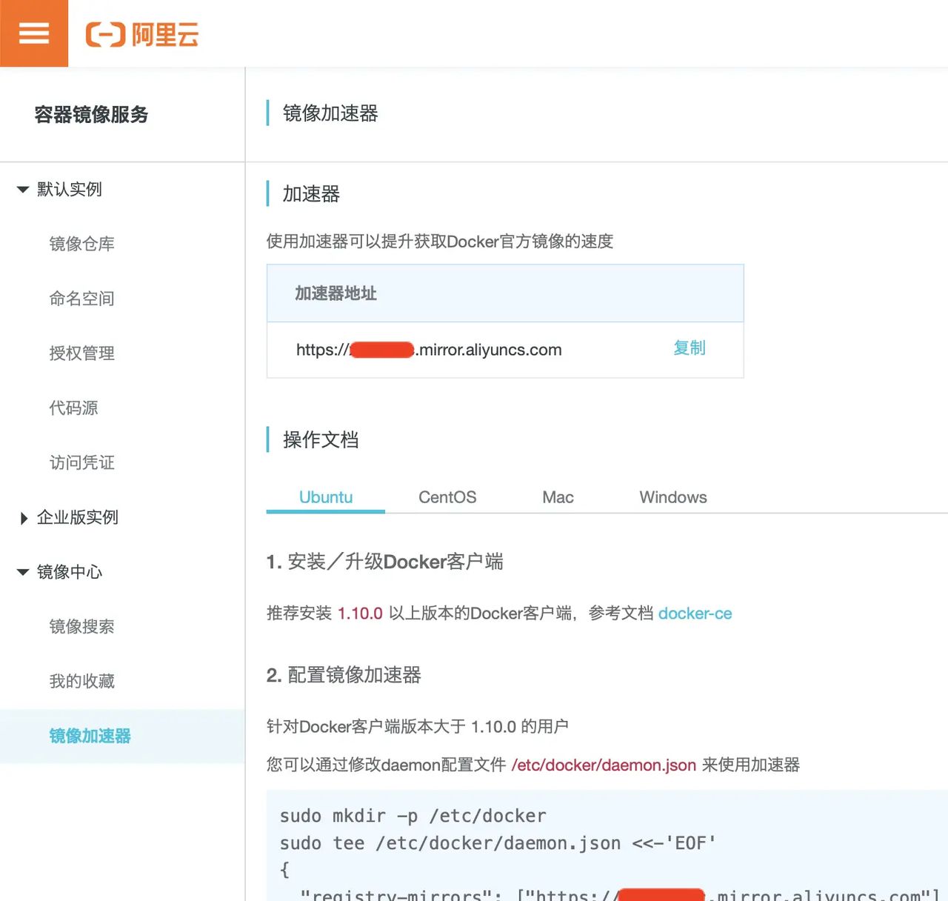Click the 镜像加速器 page title
The image size is (948, 901).
pos(330,113)
